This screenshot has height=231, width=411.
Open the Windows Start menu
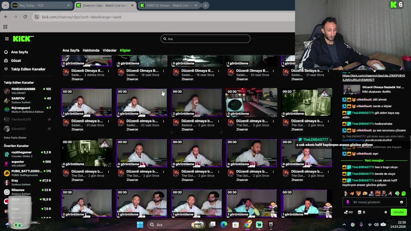point(140,225)
